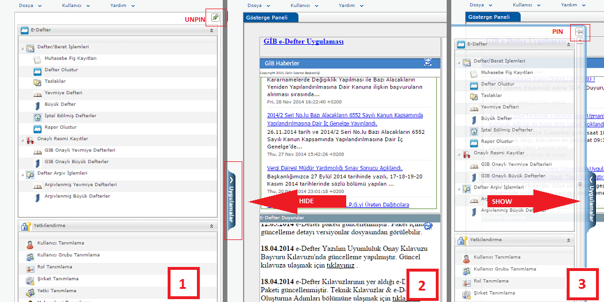Image resolution: width=604 pixels, height=302 pixels.
Task: Open Dosya menu in the left panel
Action: coord(29,5)
